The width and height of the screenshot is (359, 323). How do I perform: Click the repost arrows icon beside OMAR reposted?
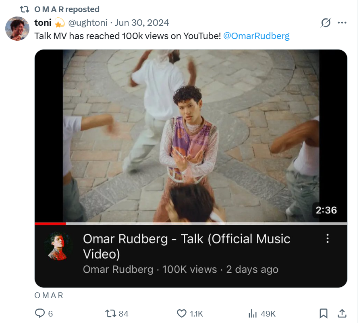click(25, 9)
